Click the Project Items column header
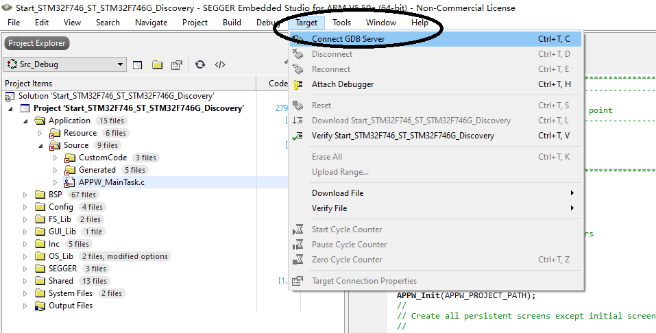The height and width of the screenshot is (333, 656). point(130,84)
